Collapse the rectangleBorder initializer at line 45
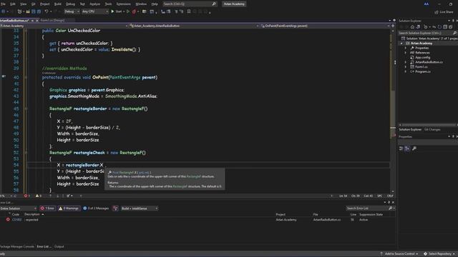 click(x=26, y=109)
